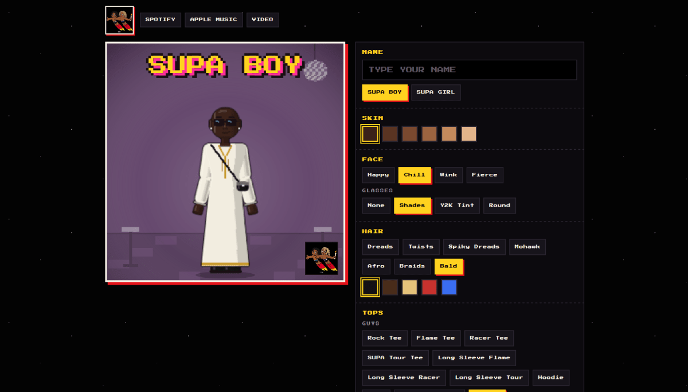Choose the Fierce face
Image resolution: width=688 pixels, height=392 pixels.
(x=485, y=175)
